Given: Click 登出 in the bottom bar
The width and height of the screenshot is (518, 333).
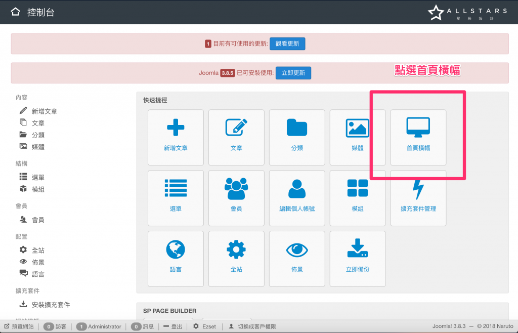Looking at the screenshot, I should pos(177,326).
